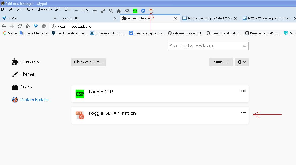Open the Google Übersetzer bookmark
The width and height of the screenshot is (296, 165).
point(34,33)
